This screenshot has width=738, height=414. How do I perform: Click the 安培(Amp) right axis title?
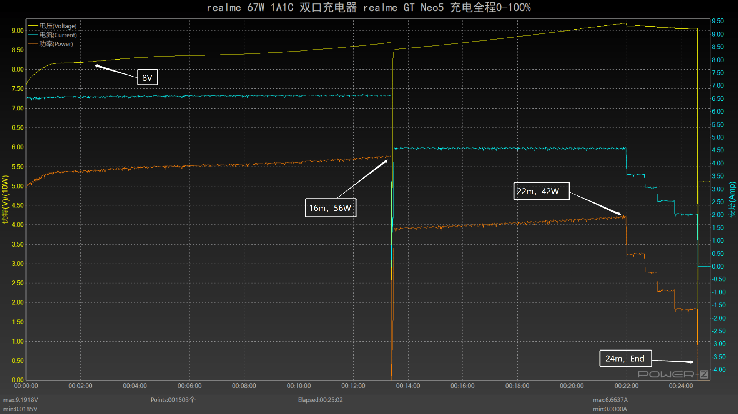click(x=732, y=200)
